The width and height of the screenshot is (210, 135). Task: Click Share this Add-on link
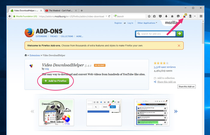point(166,82)
